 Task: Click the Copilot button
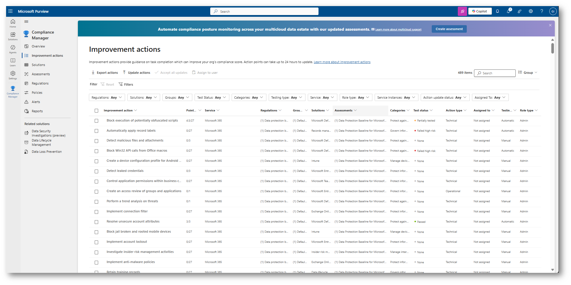coord(480,11)
